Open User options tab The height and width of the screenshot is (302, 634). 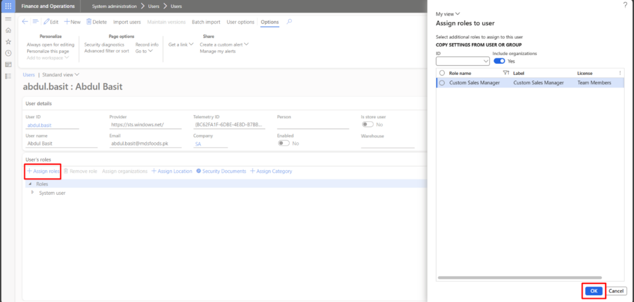click(x=240, y=22)
